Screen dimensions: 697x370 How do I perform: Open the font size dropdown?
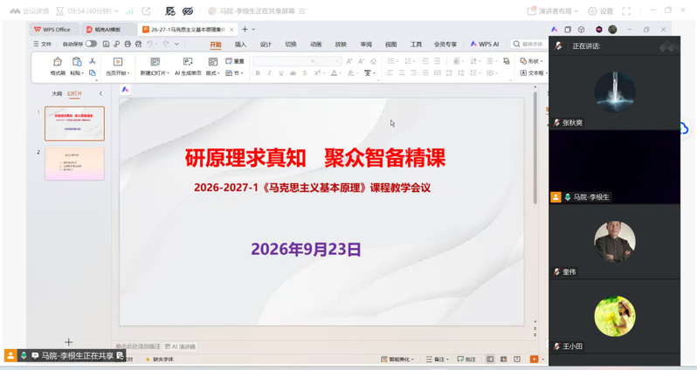(338, 61)
